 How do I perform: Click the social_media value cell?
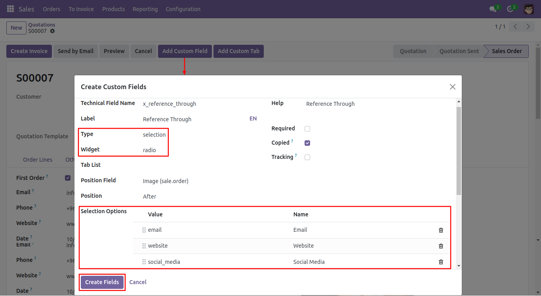[164, 262]
